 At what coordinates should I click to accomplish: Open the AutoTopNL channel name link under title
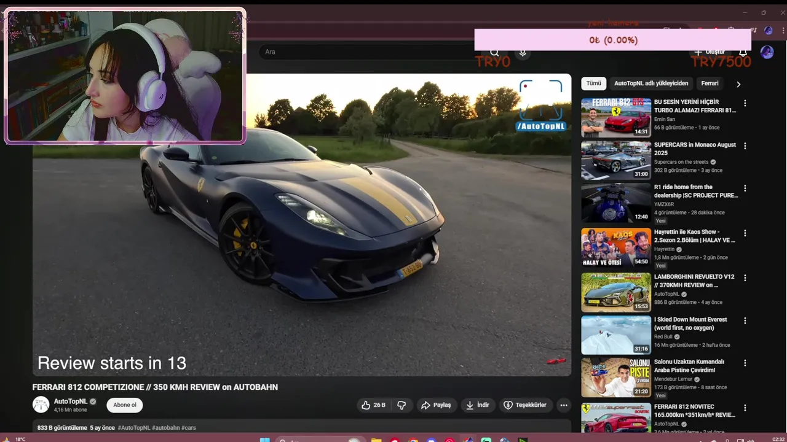click(x=71, y=401)
